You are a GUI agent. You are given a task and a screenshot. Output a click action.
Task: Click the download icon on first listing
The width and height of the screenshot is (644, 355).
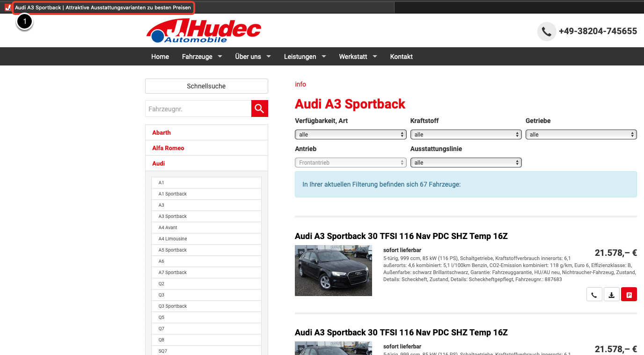click(611, 295)
